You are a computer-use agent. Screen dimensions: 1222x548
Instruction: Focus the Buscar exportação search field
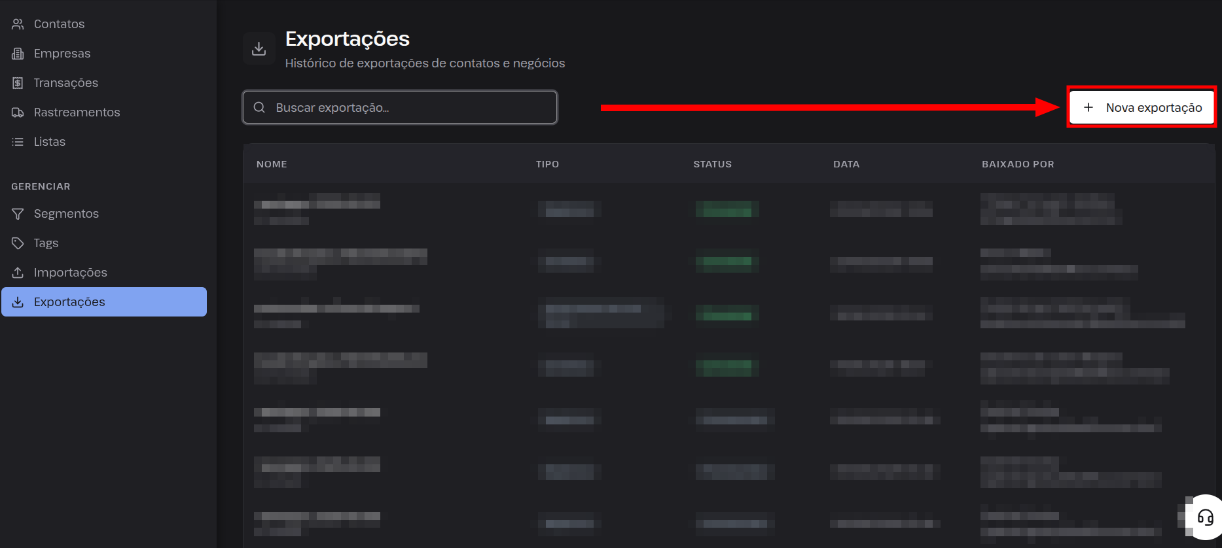click(400, 107)
